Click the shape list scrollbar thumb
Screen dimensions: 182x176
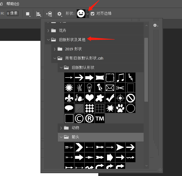click(146, 70)
